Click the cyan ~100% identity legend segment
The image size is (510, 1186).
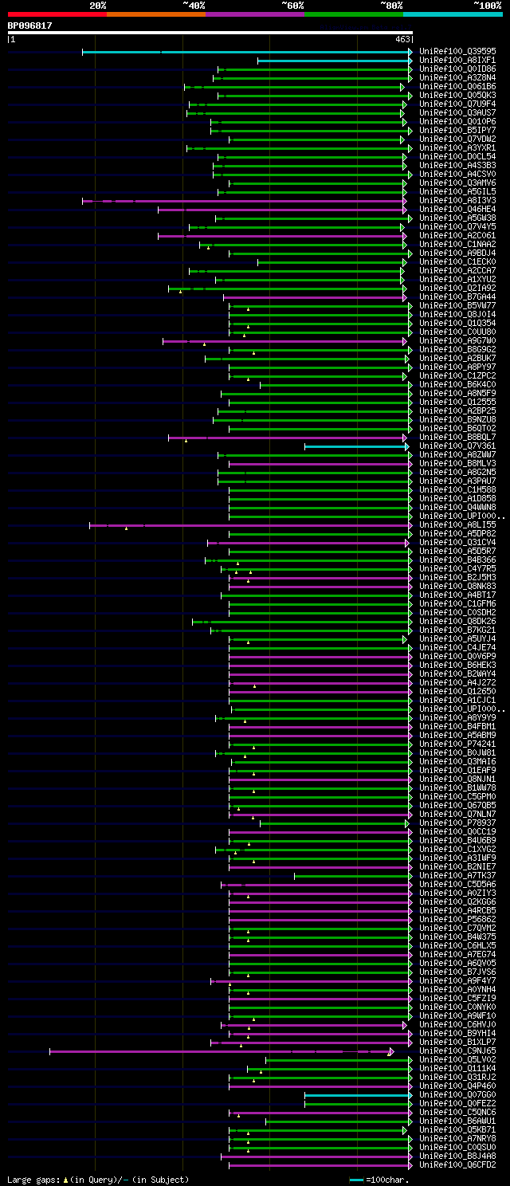point(453,14)
